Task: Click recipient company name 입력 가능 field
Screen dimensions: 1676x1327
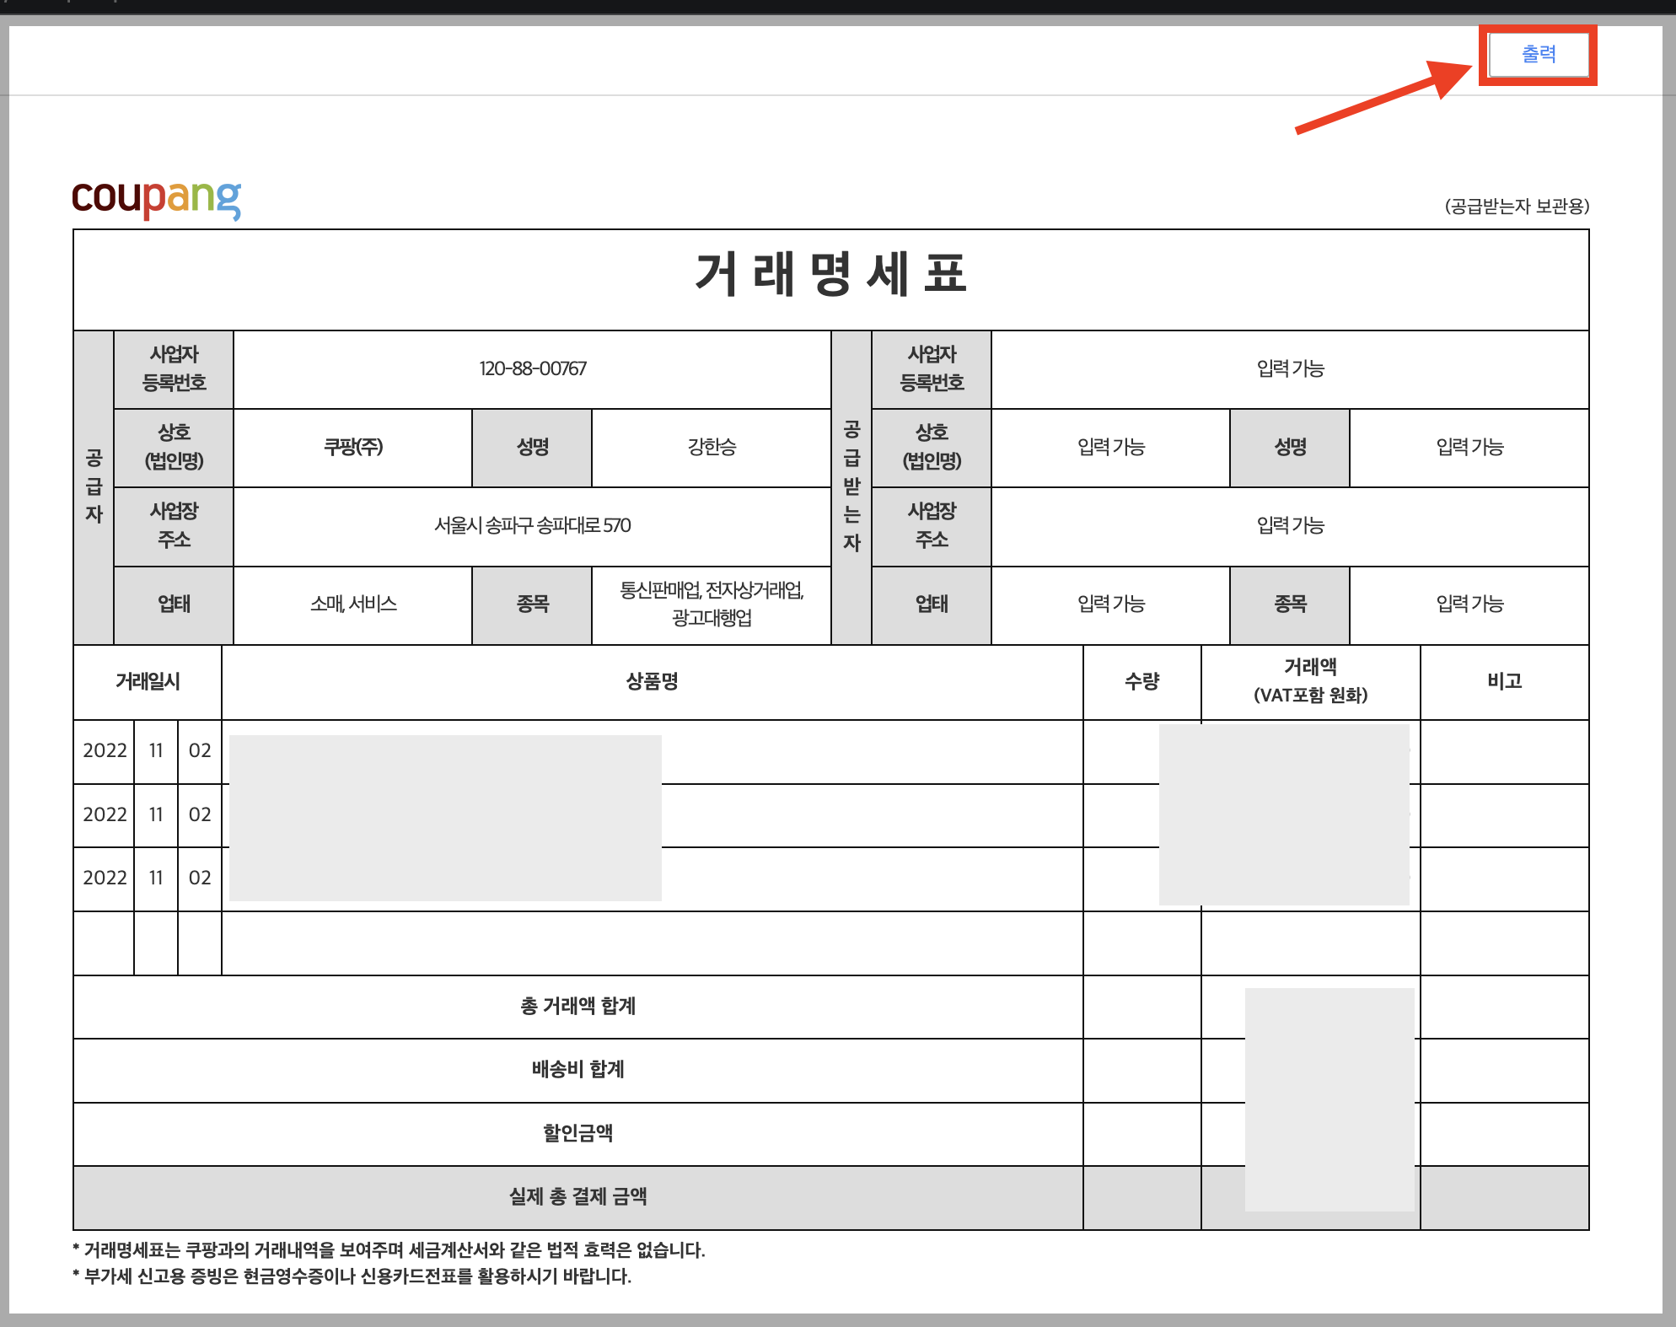Action: pyautogui.click(x=1110, y=447)
